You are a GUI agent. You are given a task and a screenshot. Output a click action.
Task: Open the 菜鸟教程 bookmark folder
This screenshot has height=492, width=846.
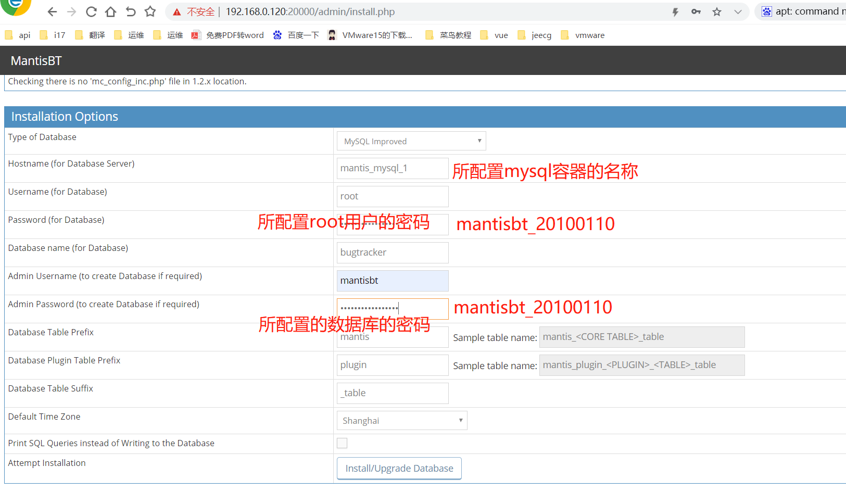(x=448, y=35)
